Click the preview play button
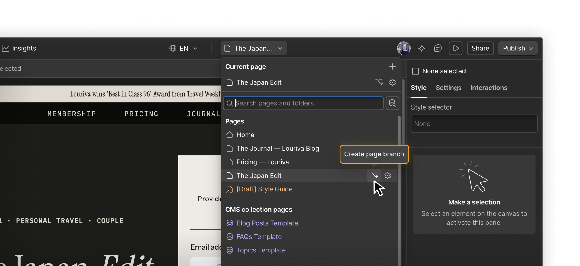 tap(456, 48)
